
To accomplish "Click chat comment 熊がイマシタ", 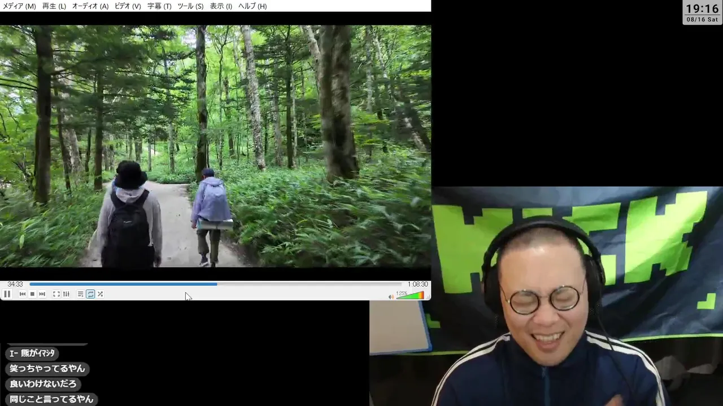I will click(32, 354).
